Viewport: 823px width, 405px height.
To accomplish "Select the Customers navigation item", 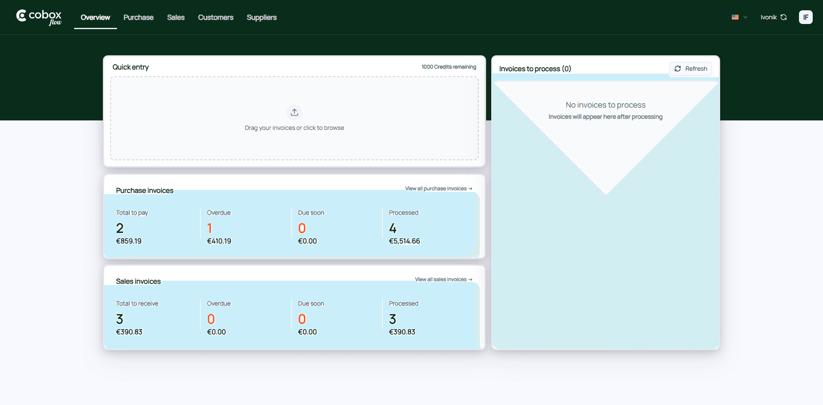I will (215, 17).
